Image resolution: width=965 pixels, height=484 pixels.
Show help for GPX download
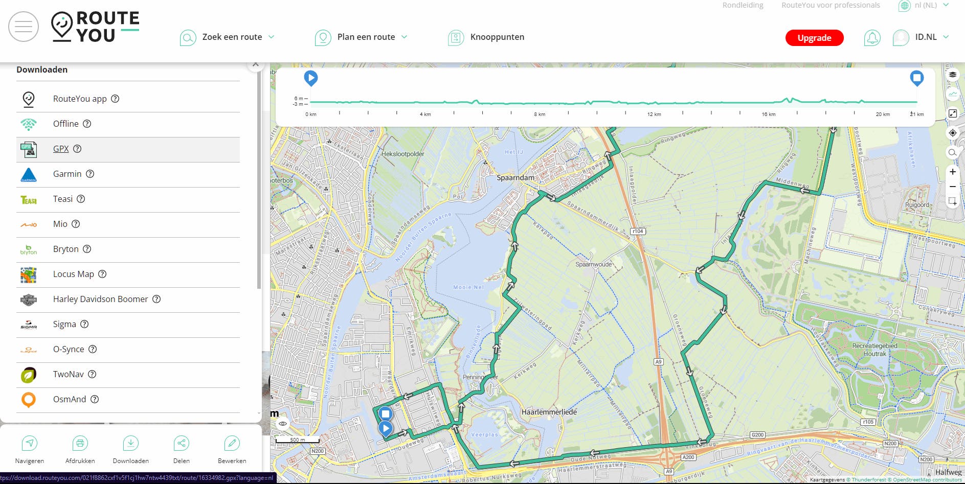77,149
